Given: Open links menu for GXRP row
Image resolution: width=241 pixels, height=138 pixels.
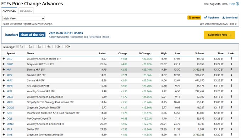Looking at the screenshot, I should (x=231, y=64).
